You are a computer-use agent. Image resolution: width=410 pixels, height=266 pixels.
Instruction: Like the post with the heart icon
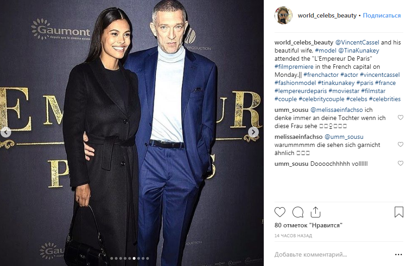[x=280, y=212]
